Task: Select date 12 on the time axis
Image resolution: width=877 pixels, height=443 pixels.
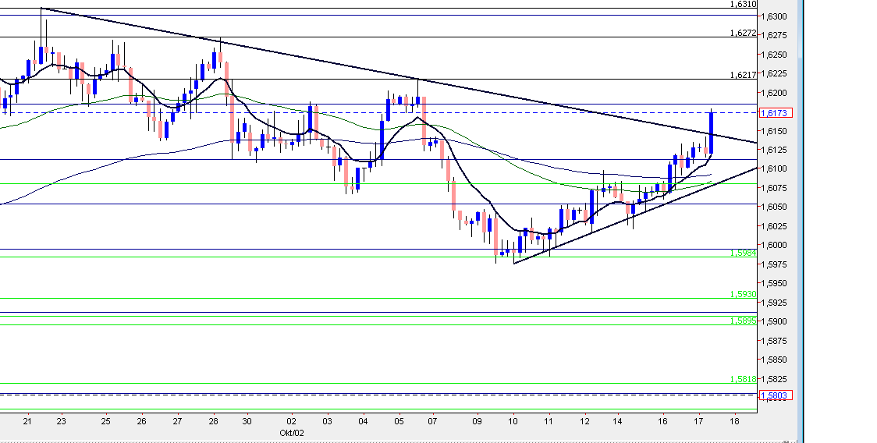Action: pos(584,421)
